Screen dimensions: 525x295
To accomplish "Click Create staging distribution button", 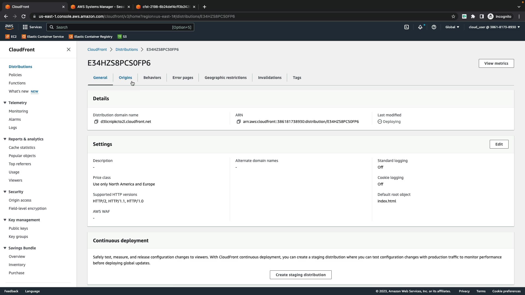I will pyautogui.click(x=301, y=275).
